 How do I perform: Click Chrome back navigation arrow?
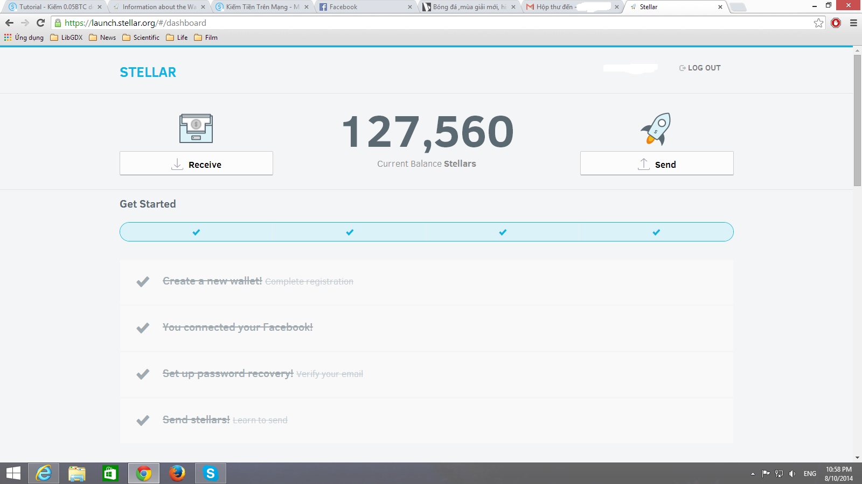coord(9,23)
